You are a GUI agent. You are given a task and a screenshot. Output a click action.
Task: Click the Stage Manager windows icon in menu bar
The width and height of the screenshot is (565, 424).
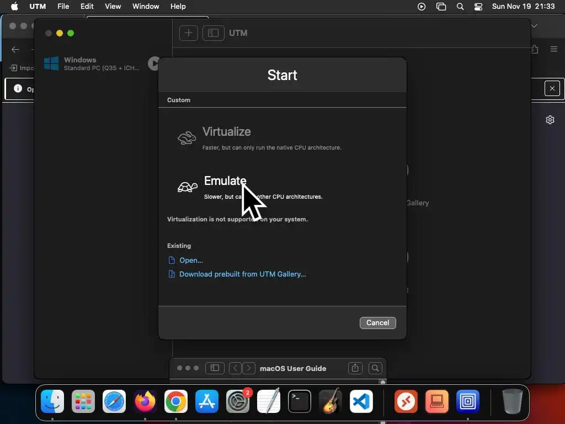pyautogui.click(x=441, y=7)
